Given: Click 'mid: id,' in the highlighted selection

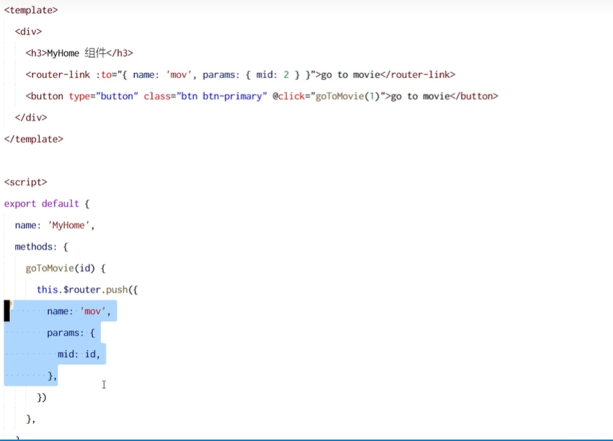Looking at the screenshot, I should point(79,354).
